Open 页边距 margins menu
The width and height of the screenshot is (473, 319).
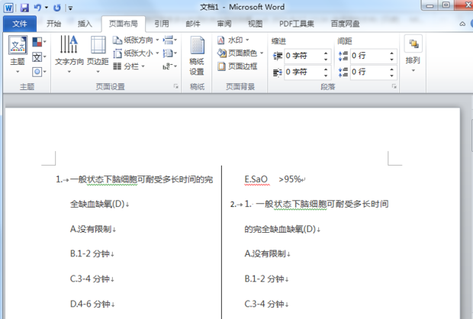[98, 55]
